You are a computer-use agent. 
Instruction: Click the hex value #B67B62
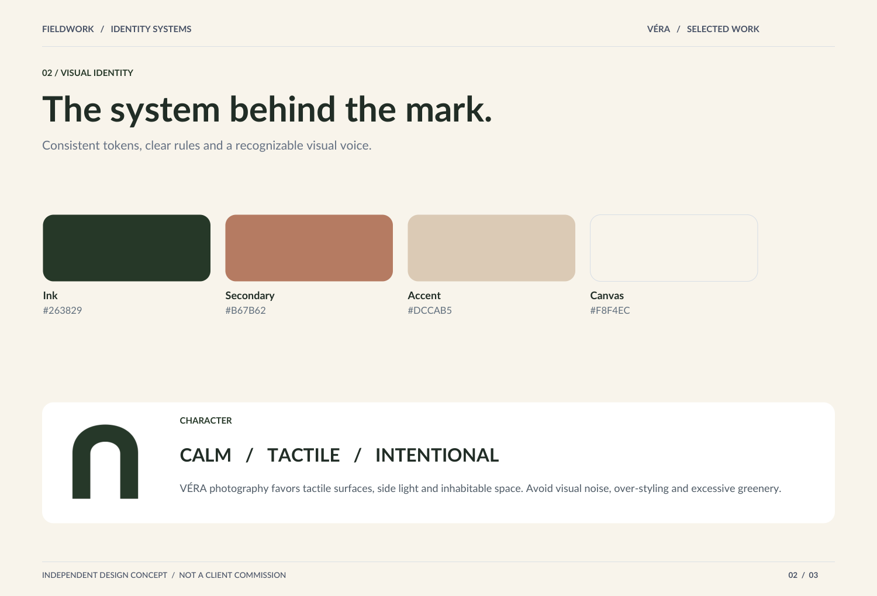coord(246,310)
